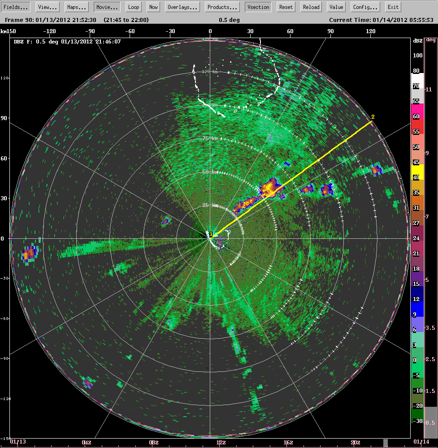The height and width of the screenshot is (448, 438).
Task: Open the Overlays... menu
Action: (182, 7)
